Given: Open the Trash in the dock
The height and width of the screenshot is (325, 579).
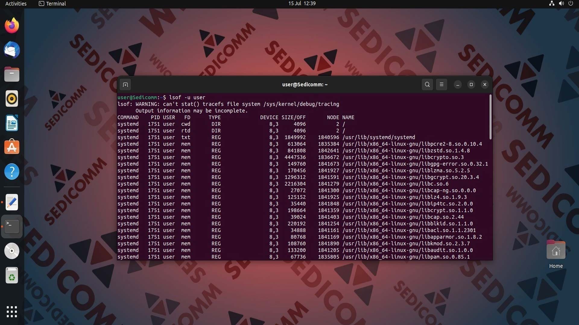Looking at the screenshot, I should tap(12, 275).
